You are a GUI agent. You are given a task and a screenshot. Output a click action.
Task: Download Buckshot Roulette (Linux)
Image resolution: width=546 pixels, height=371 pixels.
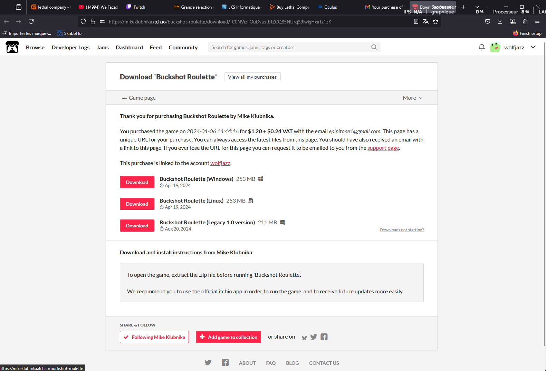click(x=137, y=204)
